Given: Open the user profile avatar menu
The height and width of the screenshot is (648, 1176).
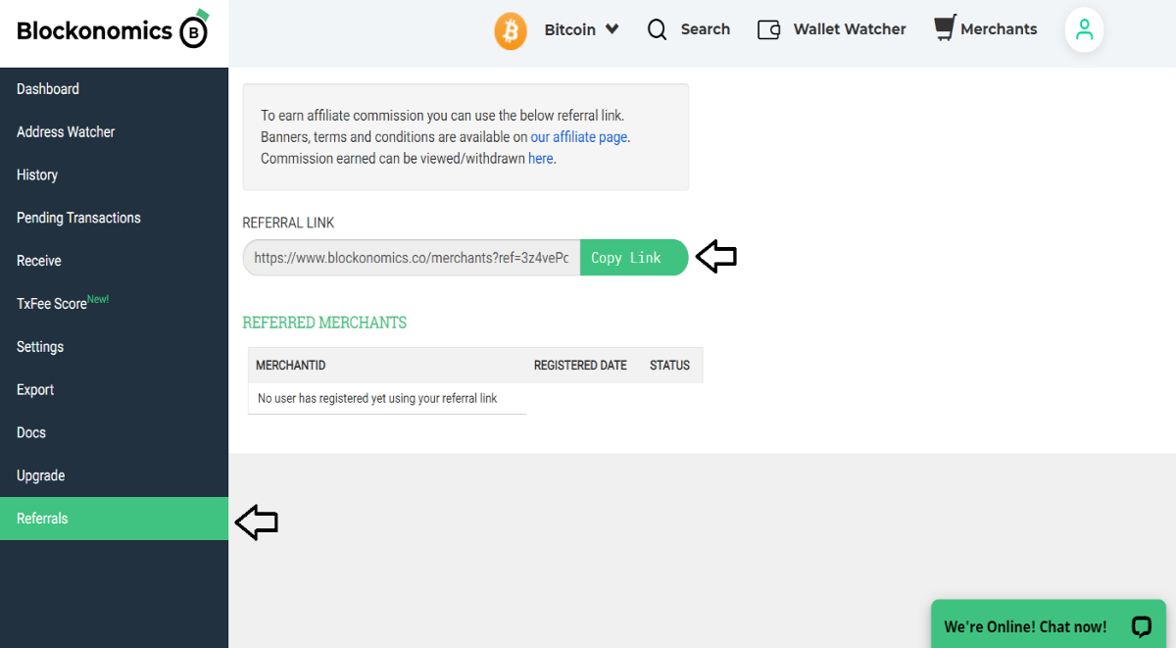Looking at the screenshot, I should (x=1084, y=29).
